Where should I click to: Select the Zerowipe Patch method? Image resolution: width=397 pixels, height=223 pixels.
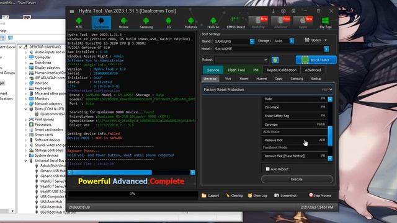[x=295, y=125]
